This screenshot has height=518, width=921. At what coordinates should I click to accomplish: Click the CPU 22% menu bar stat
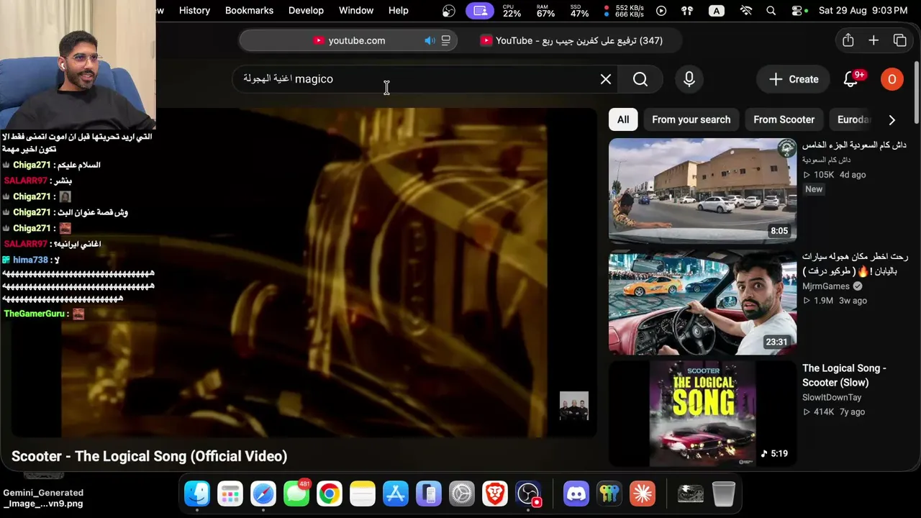tap(512, 11)
